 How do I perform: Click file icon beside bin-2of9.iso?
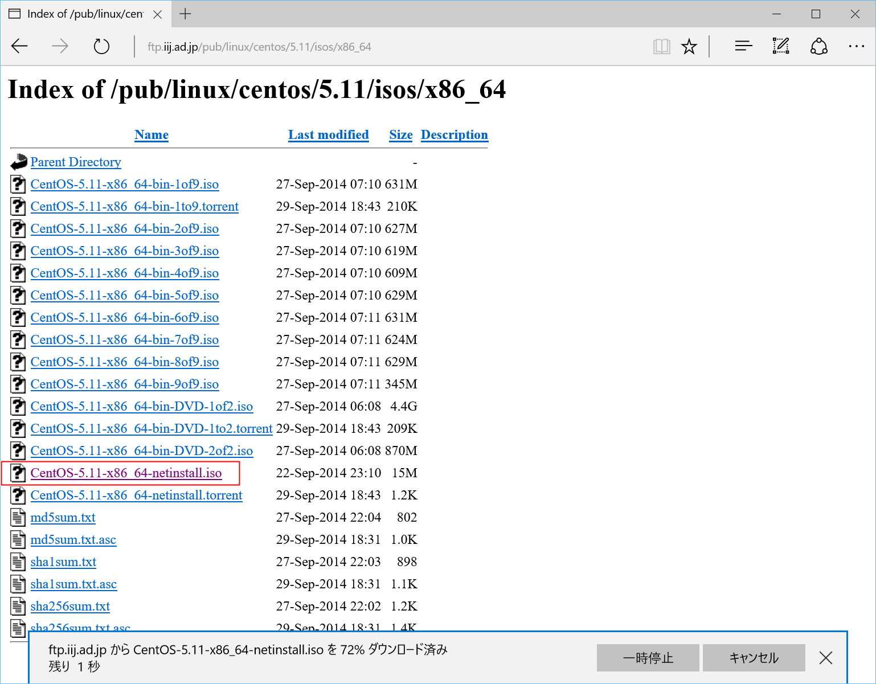18,229
